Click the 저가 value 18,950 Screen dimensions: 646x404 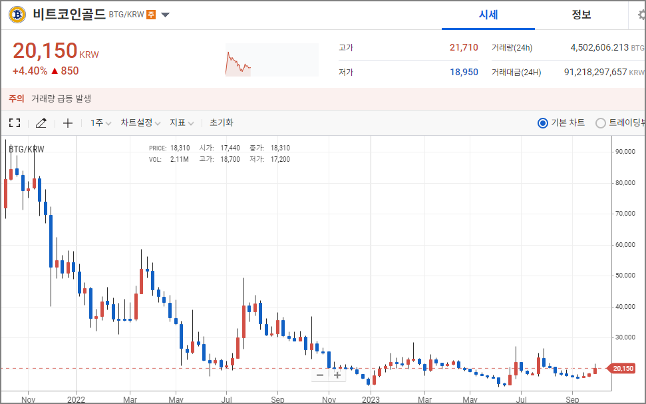[x=464, y=72]
